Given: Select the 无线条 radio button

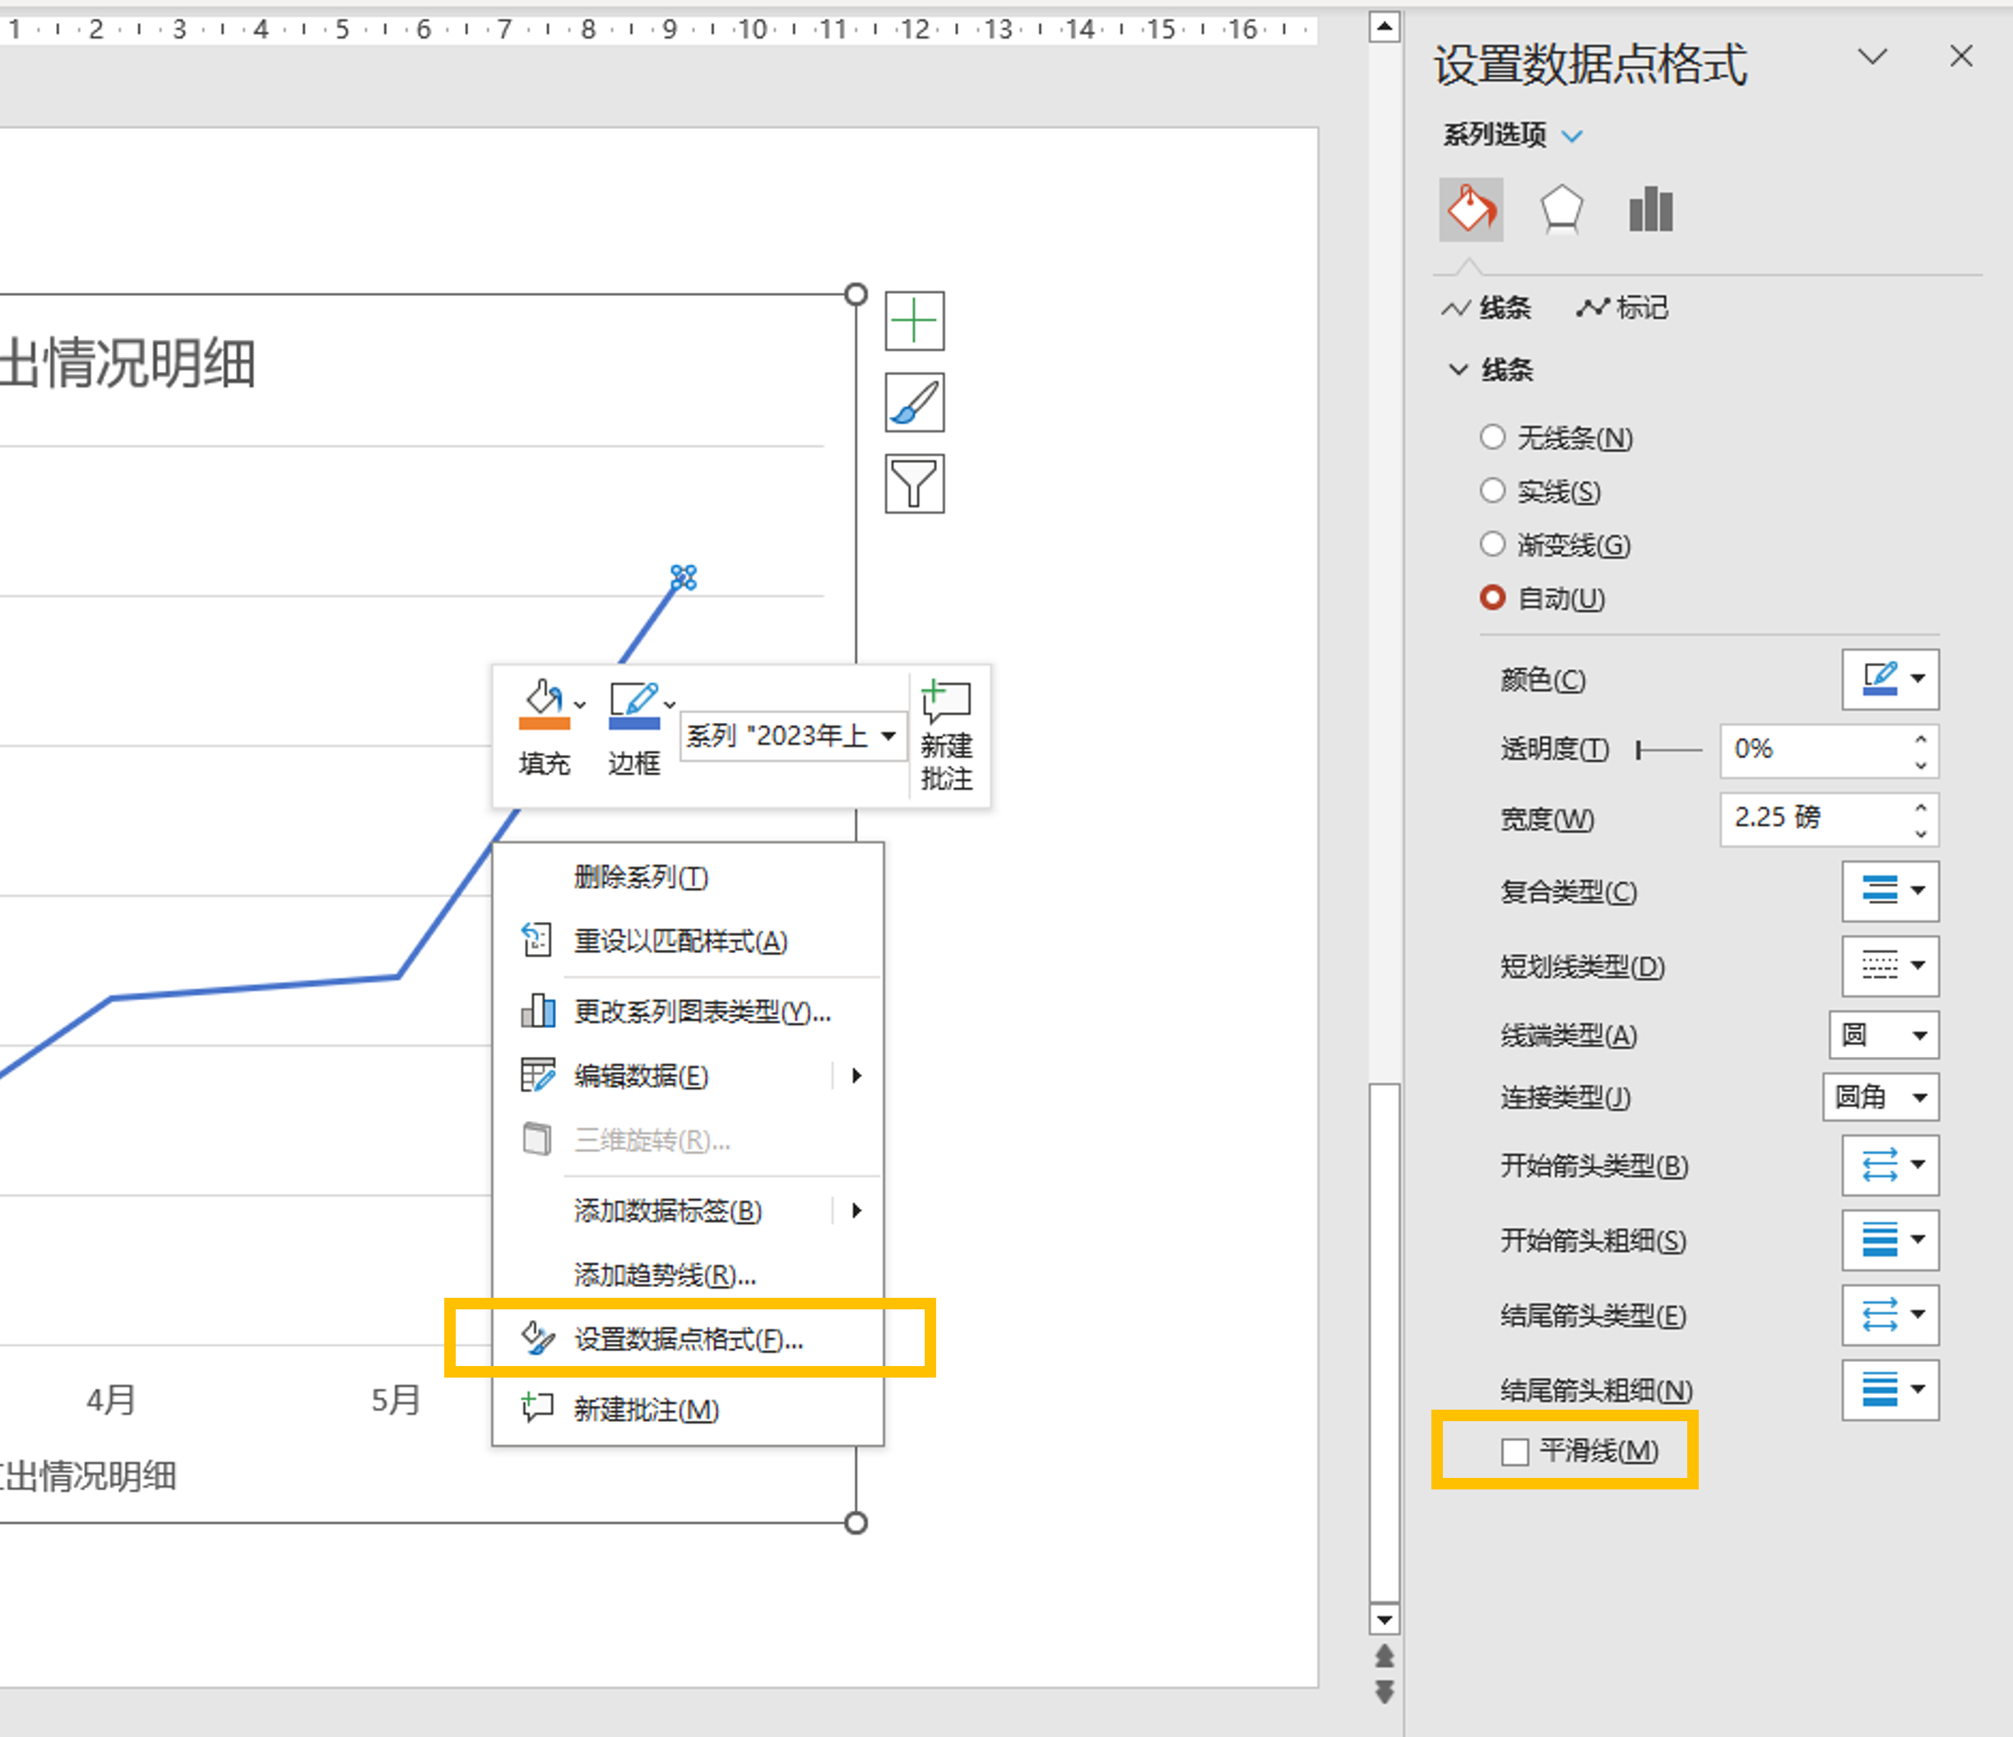Looking at the screenshot, I should (1492, 438).
